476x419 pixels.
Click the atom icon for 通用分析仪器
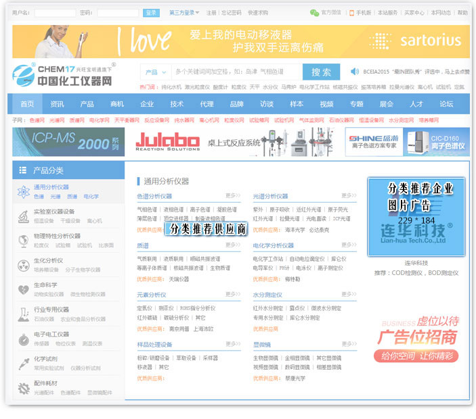(x=22, y=192)
